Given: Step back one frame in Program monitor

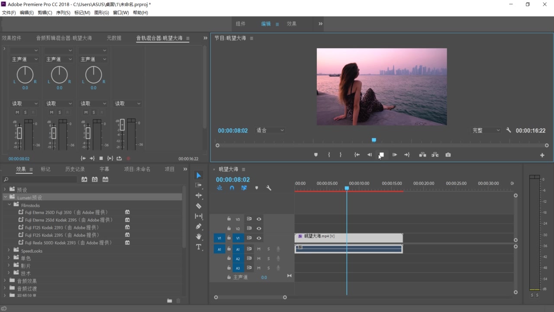Looking at the screenshot, I should coord(370,155).
